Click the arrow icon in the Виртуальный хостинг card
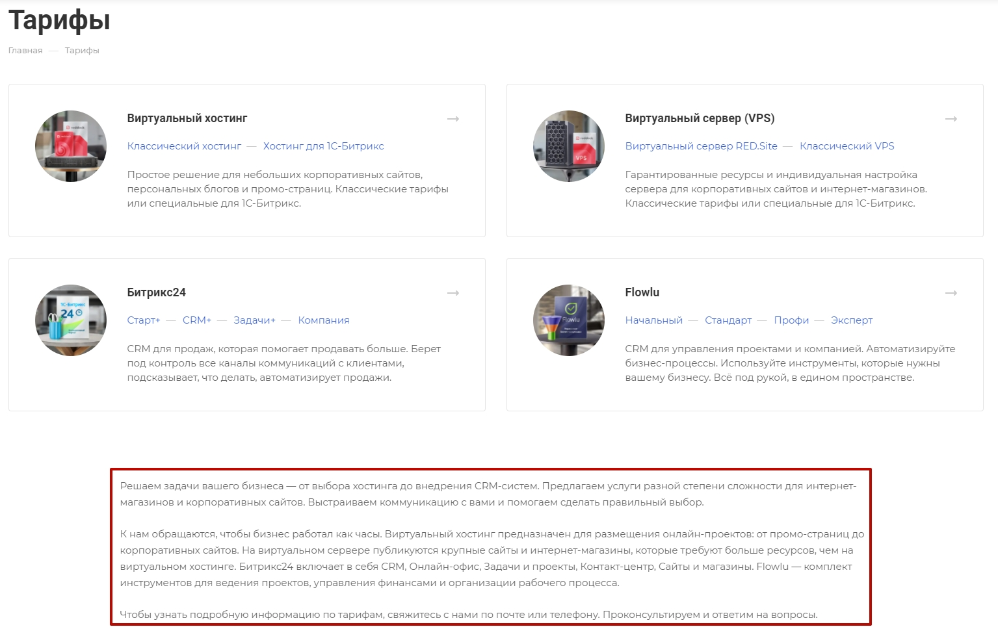 tap(453, 119)
